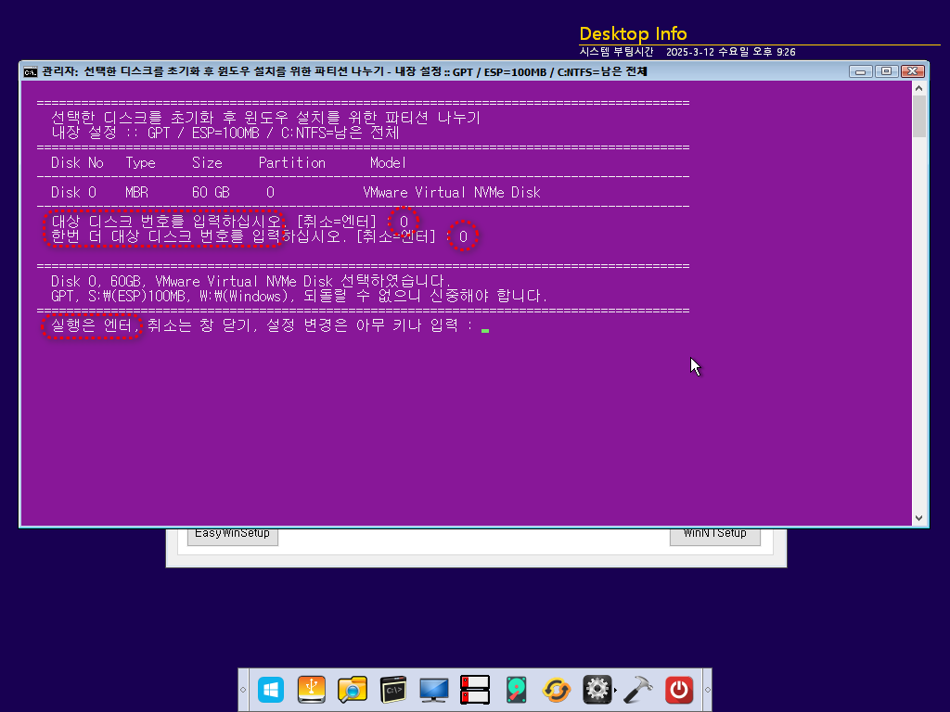Click the boot time 2025-3-12 text
Viewport: 950px width, 712px height.
point(731,52)
